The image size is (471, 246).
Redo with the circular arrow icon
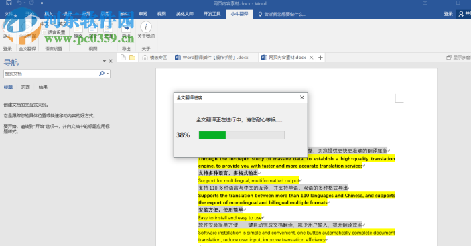pos(31,3)
